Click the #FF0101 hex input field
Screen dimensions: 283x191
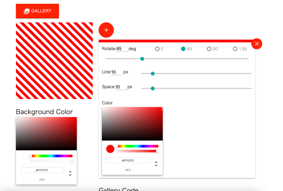point(128,161)
